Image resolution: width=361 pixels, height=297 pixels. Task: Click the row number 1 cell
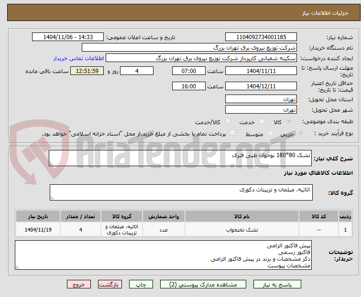tap(345, 229)
